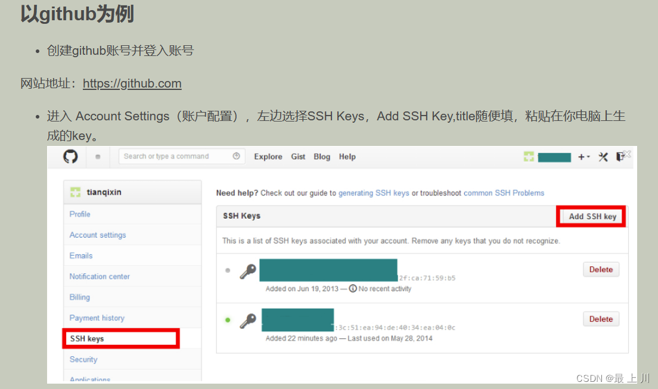The image size is (658, 389).
Task: Expand the plus create-new dropdown
Action: (583, 157)
